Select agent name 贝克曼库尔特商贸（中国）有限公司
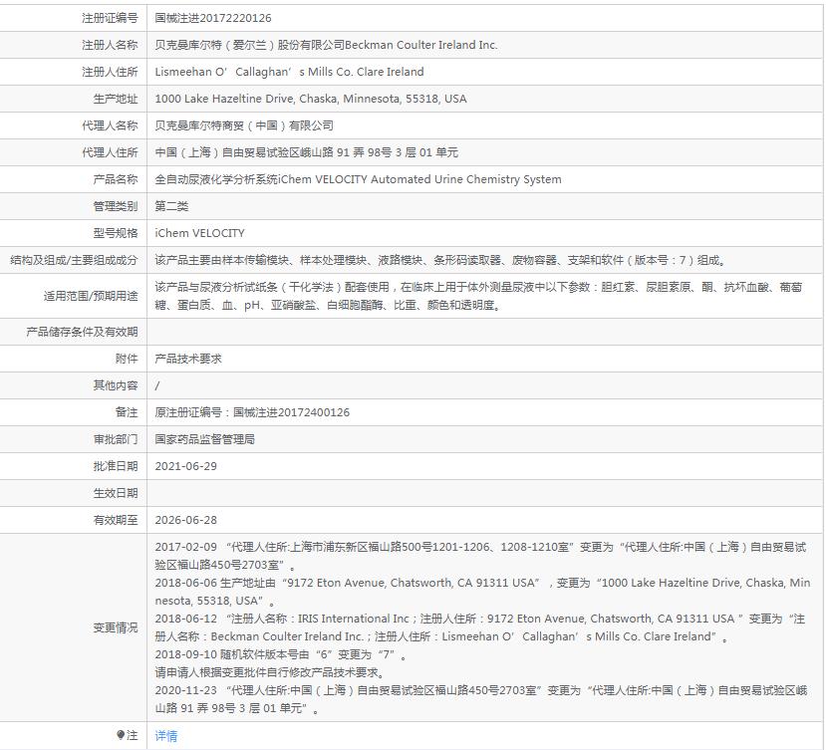 tap(244, 125)
